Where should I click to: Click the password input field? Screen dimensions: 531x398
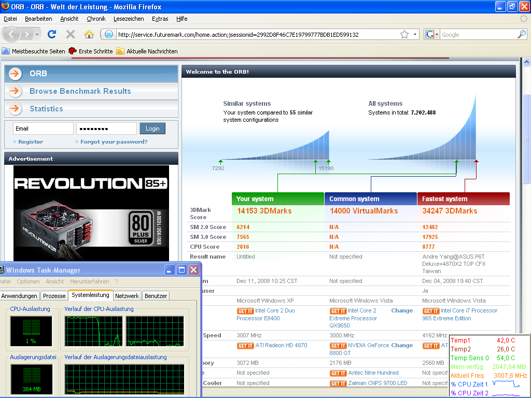pos(106,129)
